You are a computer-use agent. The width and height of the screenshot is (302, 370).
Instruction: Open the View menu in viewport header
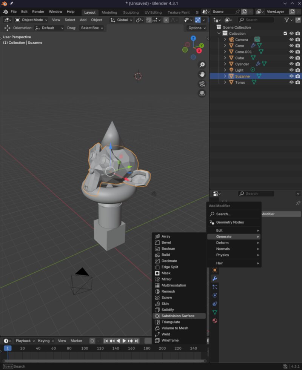[56, 20]
